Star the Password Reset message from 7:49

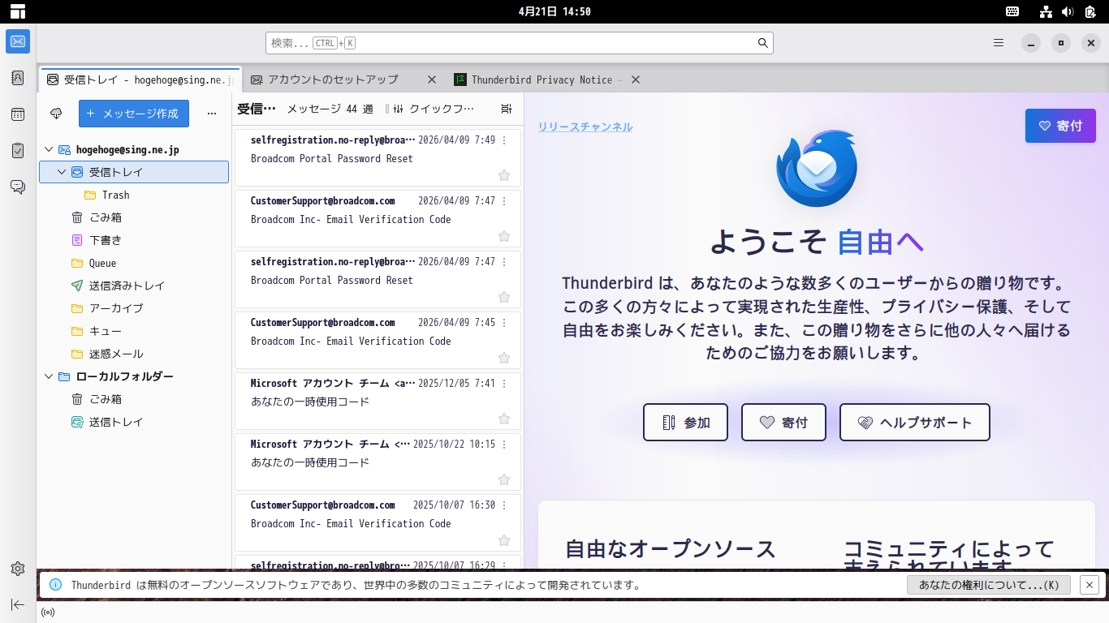pos(504,175)
